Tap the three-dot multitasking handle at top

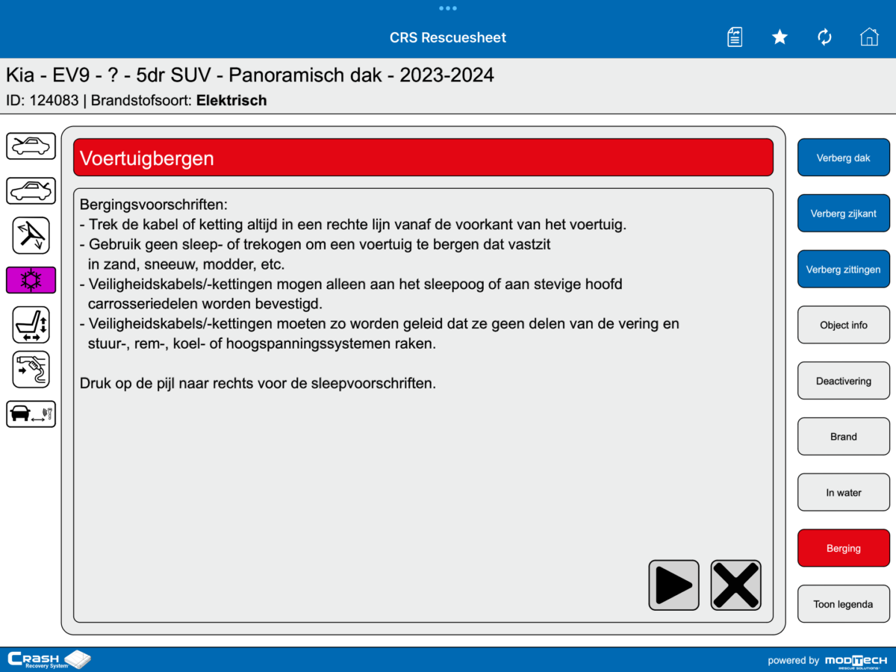(448, 8)
